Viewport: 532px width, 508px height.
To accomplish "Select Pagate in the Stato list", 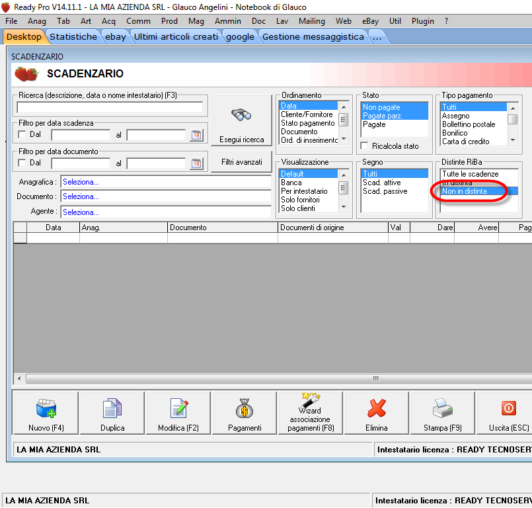I will pos(395,124).
